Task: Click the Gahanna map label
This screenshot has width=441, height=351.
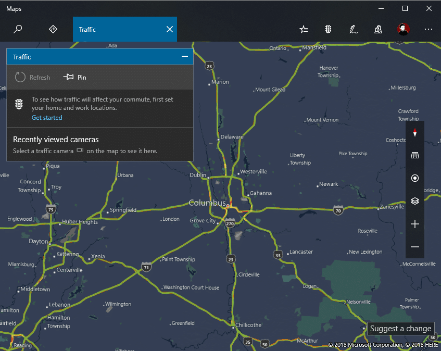Action: point(261,193)
